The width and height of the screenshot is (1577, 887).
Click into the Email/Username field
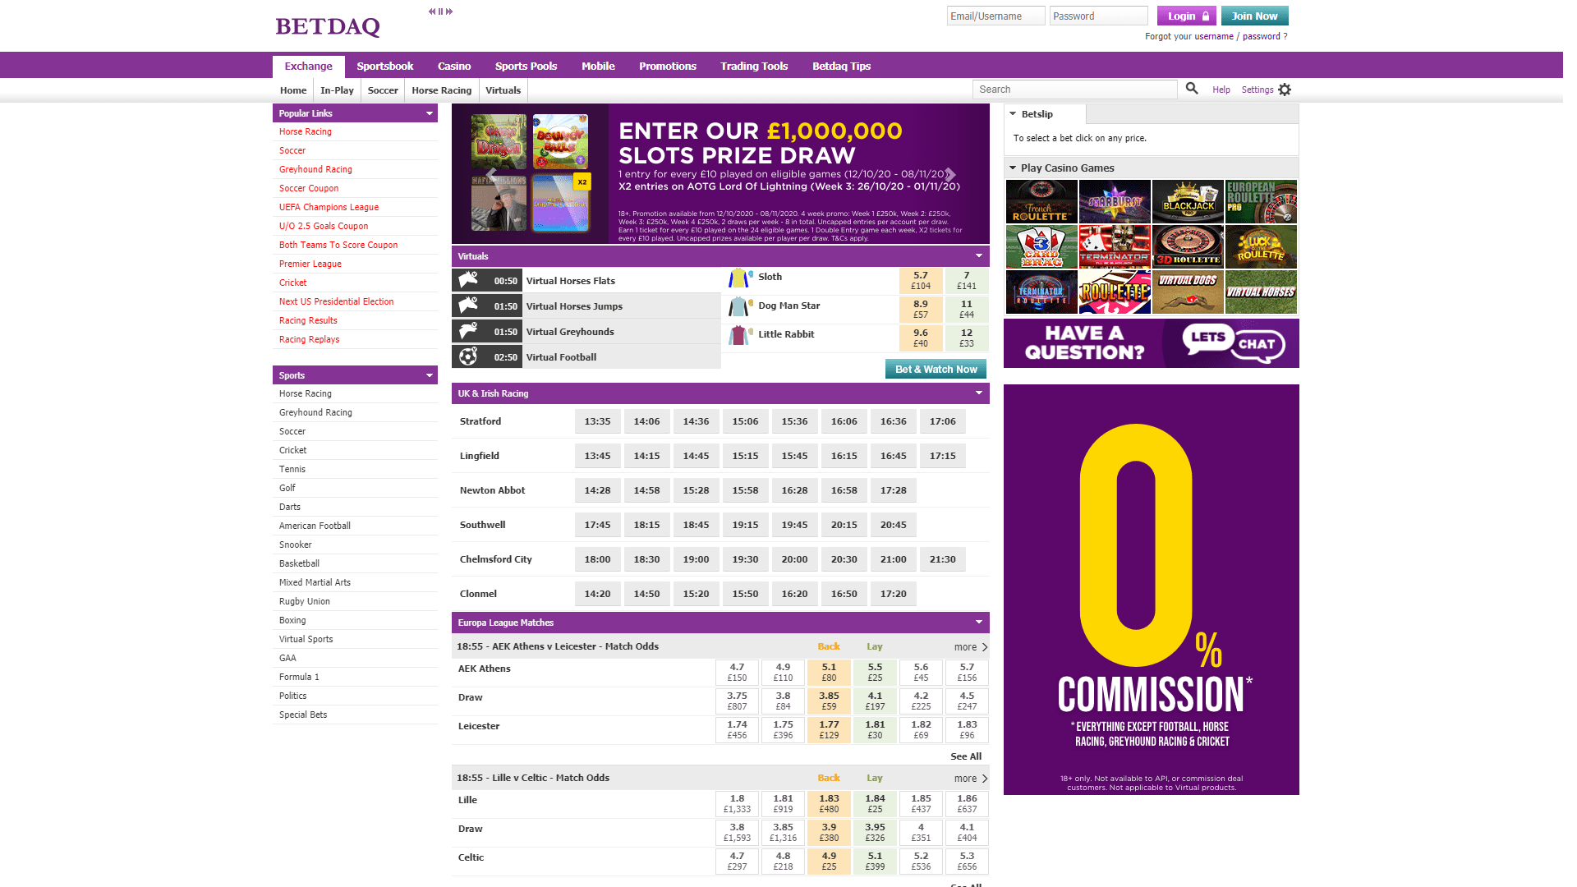[x=995, y=16]
